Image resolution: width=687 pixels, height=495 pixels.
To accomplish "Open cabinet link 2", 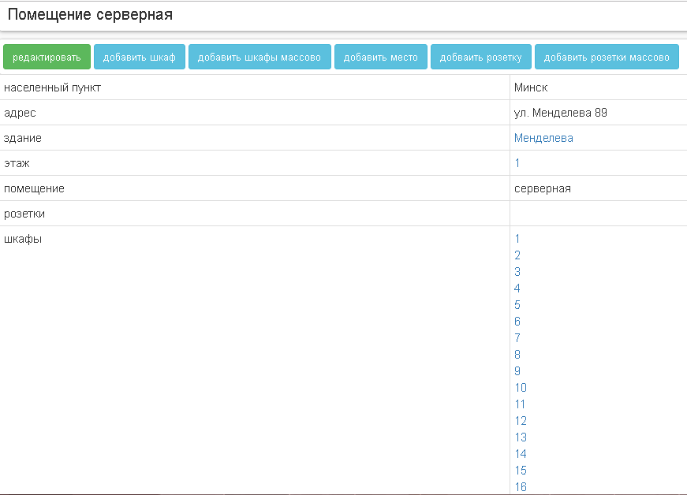I will coord(517,255).
